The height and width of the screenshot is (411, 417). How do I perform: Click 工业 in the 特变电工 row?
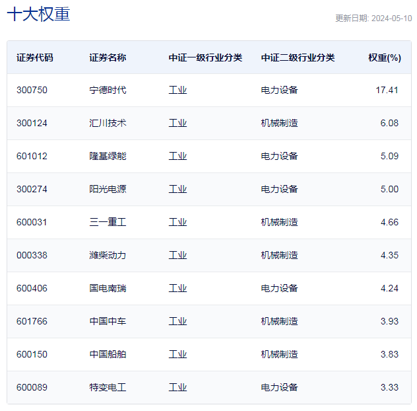(177, 387)
